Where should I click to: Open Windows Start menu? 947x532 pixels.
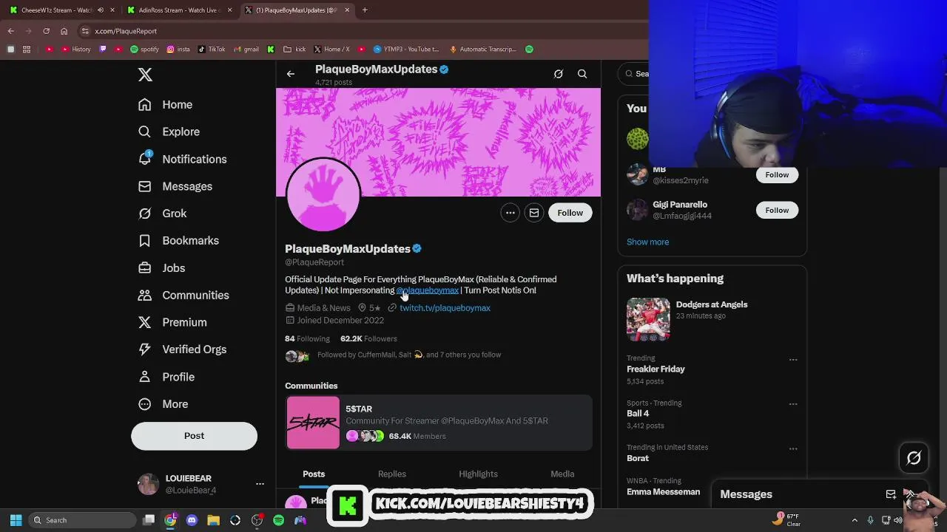[x=16, y=520]
